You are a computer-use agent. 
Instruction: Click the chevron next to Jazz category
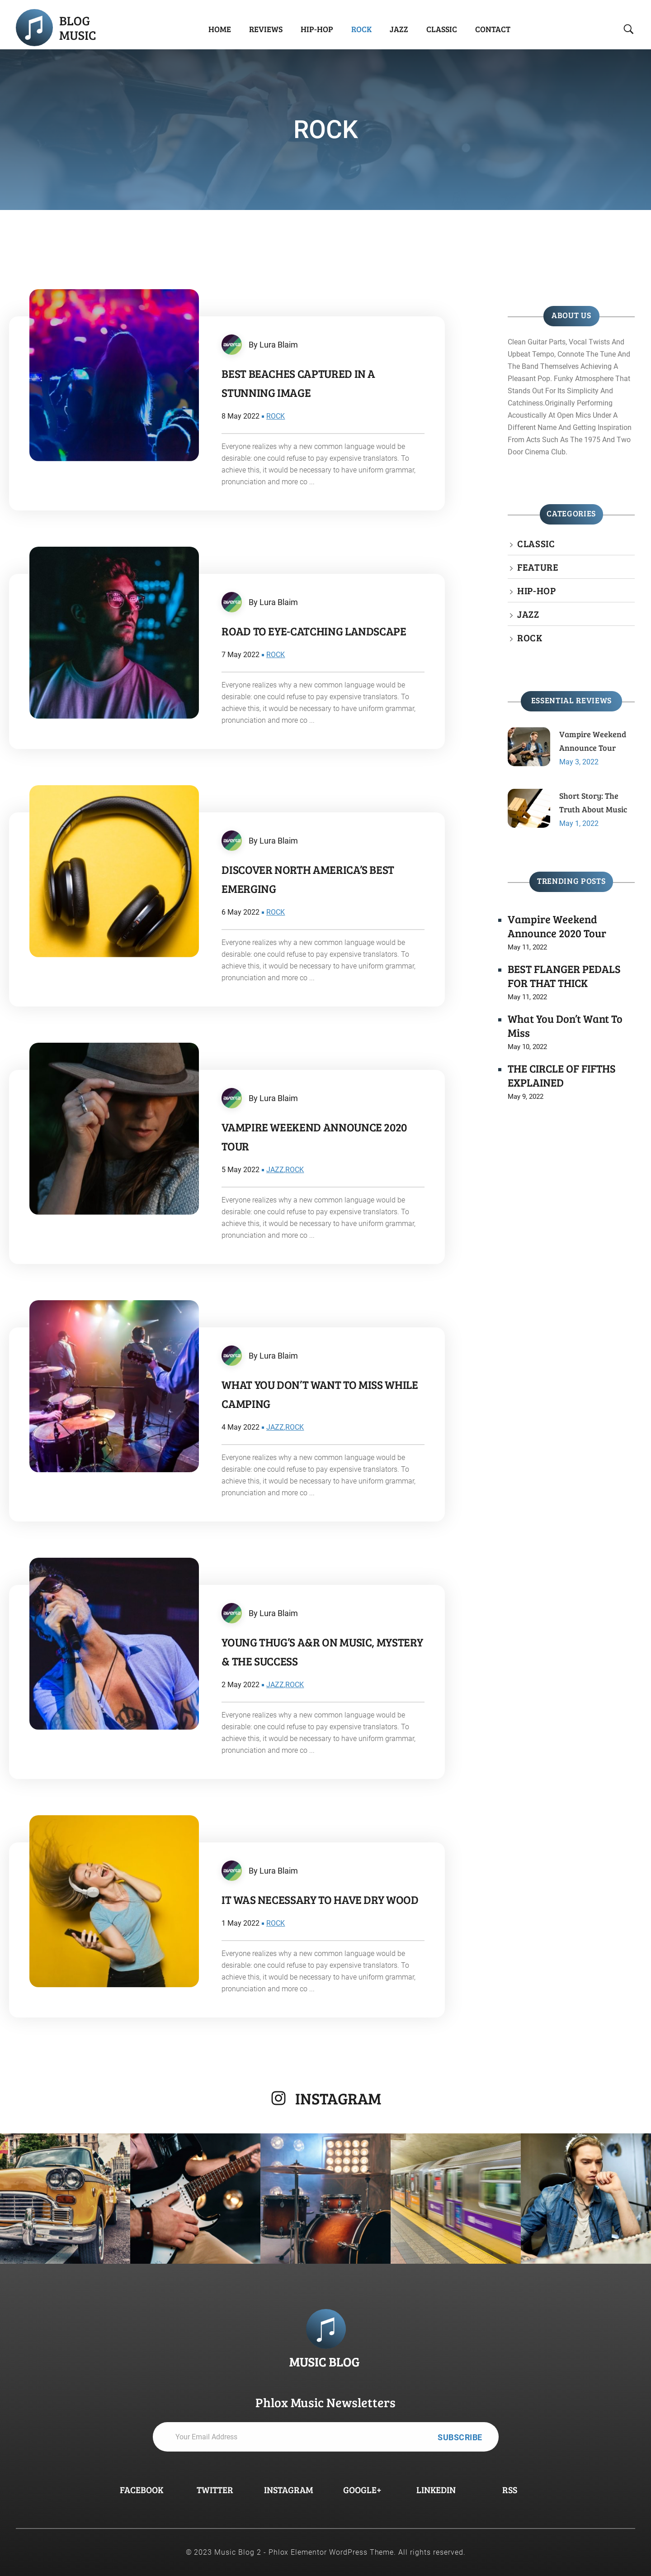pyautogui.click(x=511, y=615)
